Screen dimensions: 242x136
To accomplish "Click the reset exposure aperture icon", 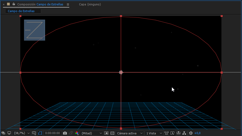I will pos(191,133).
